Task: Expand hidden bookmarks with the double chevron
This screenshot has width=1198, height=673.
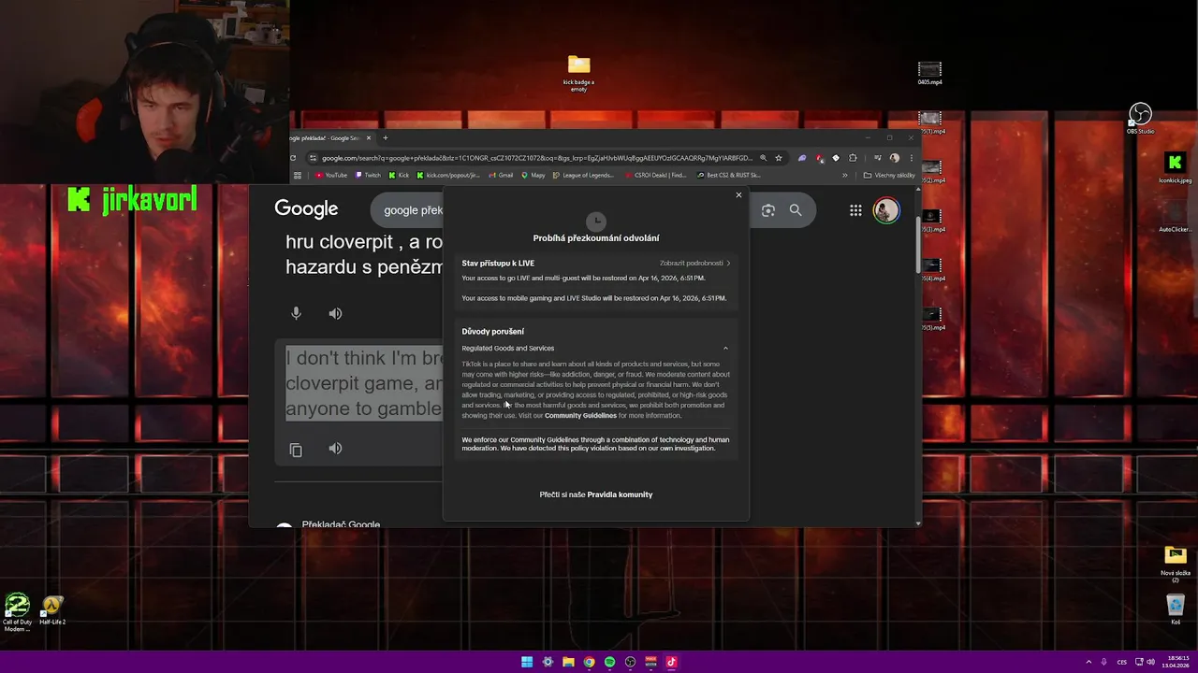Action: [x=845, y=175]
